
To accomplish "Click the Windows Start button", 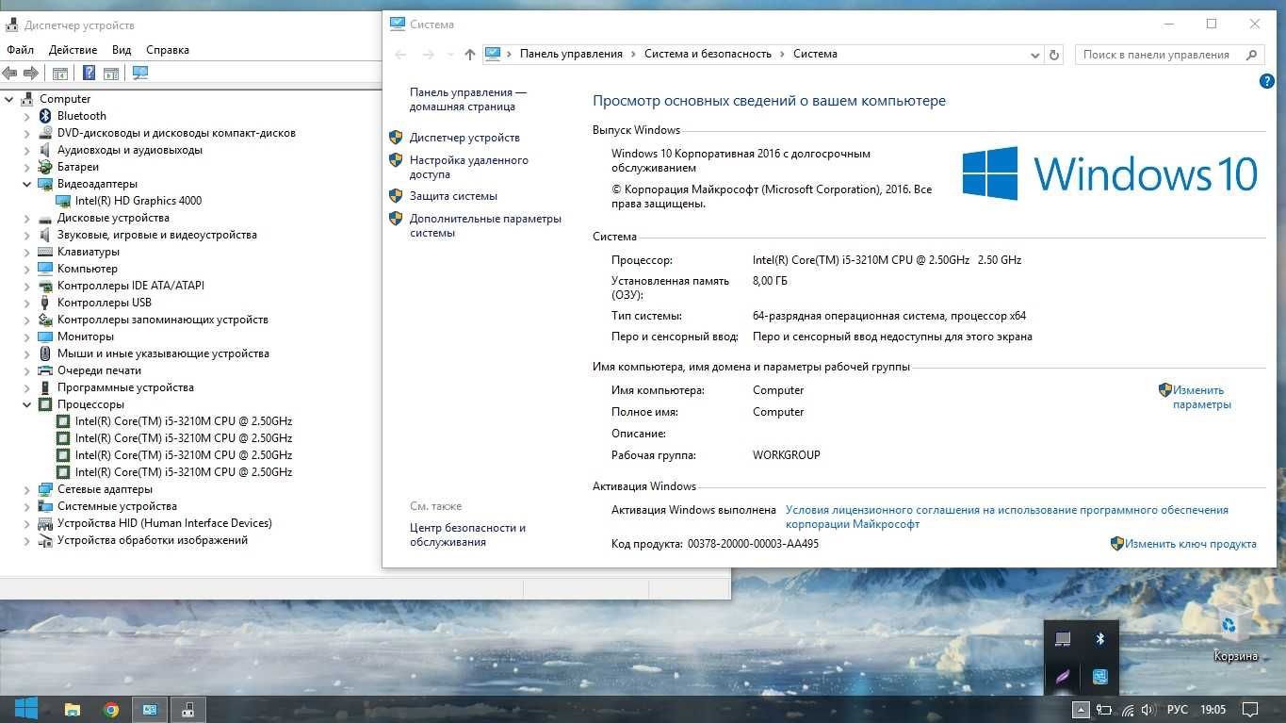I will click(x=25, y=709).
